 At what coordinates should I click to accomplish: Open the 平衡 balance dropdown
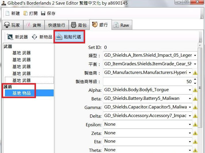[x=195, y=64]
